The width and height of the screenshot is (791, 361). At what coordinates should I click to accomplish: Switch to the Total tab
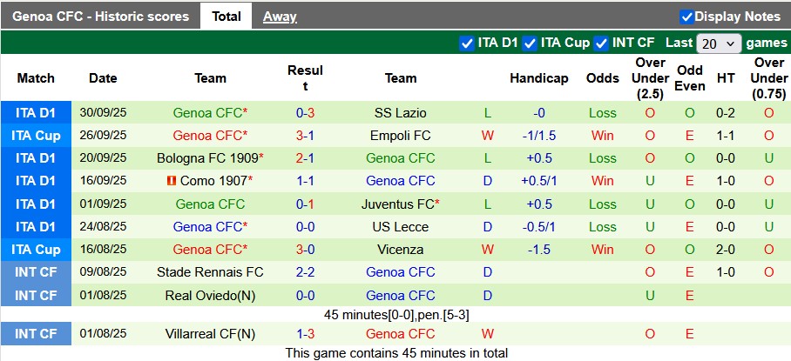pyautogui.click(x=226, y=17)
